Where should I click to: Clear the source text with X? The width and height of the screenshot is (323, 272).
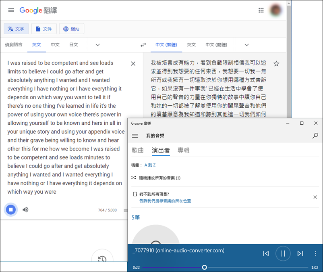click(133, 64)
